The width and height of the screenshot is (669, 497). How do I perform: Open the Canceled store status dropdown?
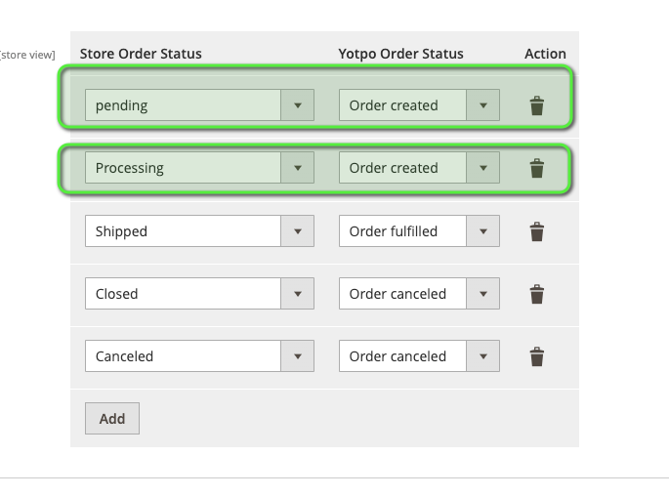[x=199, y=356]
